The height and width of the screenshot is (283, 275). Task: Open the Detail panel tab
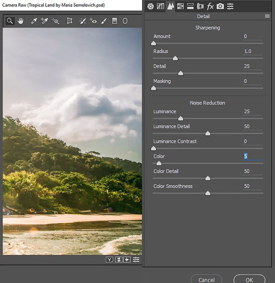coord(171,6)
